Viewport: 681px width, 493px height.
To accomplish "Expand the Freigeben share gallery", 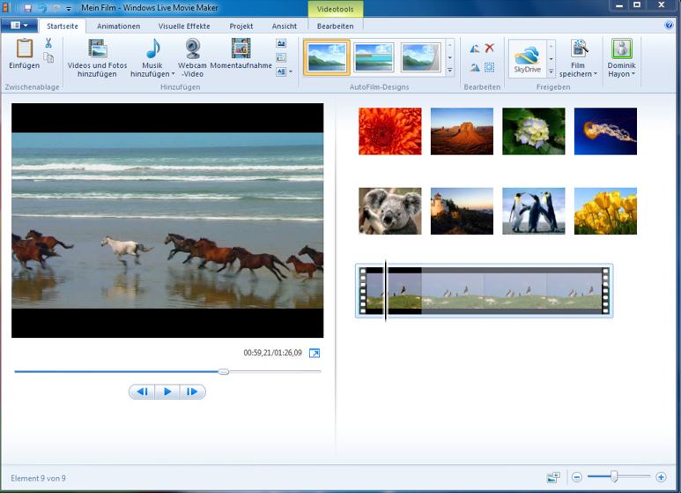I will pos(551,71).
